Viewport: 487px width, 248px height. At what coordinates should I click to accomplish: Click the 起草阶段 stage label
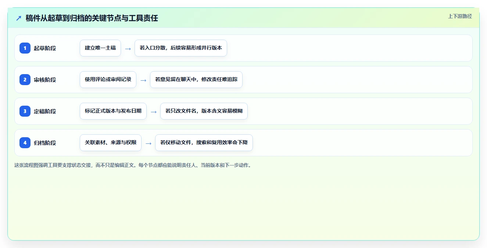(45, 48)
